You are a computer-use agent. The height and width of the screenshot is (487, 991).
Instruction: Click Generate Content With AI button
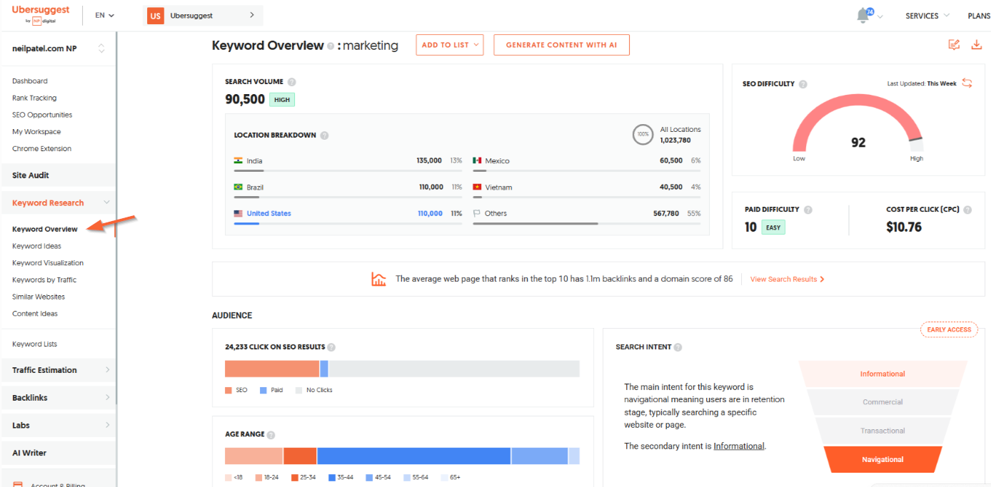[x=561, y=45]
